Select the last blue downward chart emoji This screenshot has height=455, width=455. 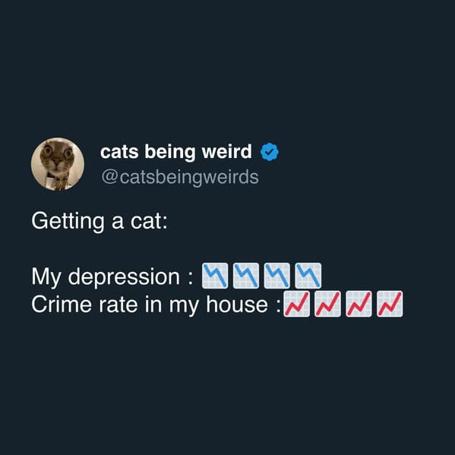(308, 276)
